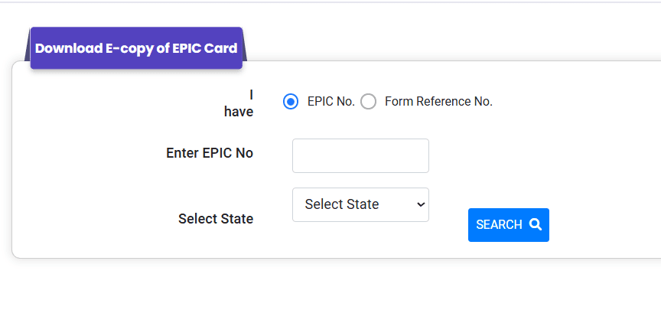This screenshot has height=310, width=661.
Task: Click the 'SEARCH' text on the button
Action: tap(499, 225)
